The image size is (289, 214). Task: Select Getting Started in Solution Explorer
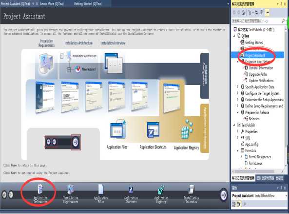point(254,43)
